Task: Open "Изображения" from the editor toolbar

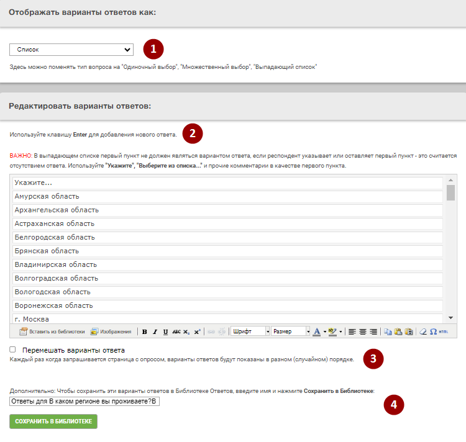Action: click(111, 331)
